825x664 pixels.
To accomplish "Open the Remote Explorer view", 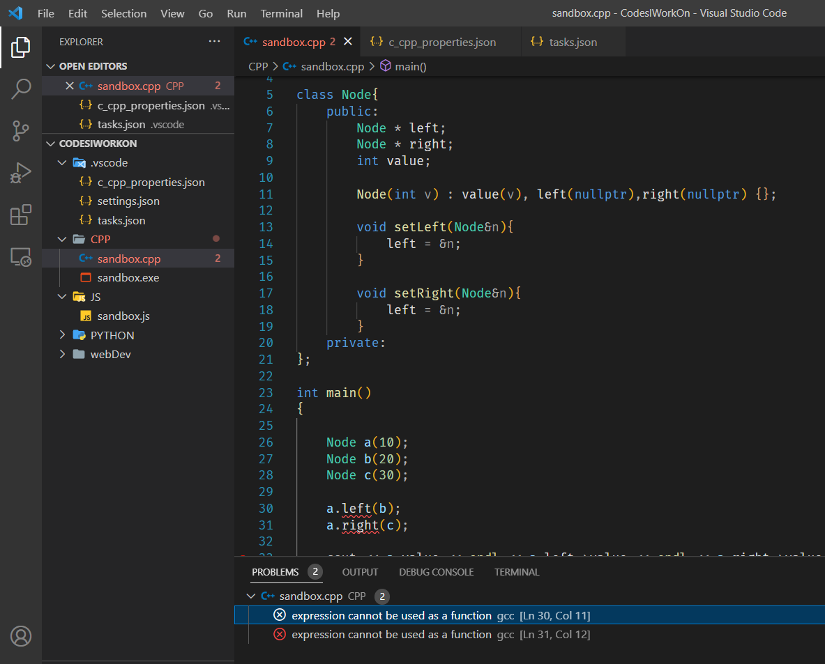I will click(x=20, y=257).
